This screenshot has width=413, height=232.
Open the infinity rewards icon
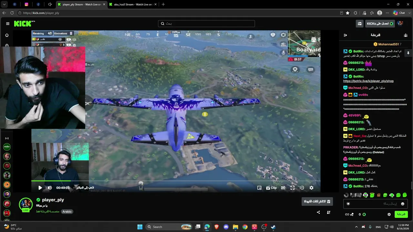point(347,214)
